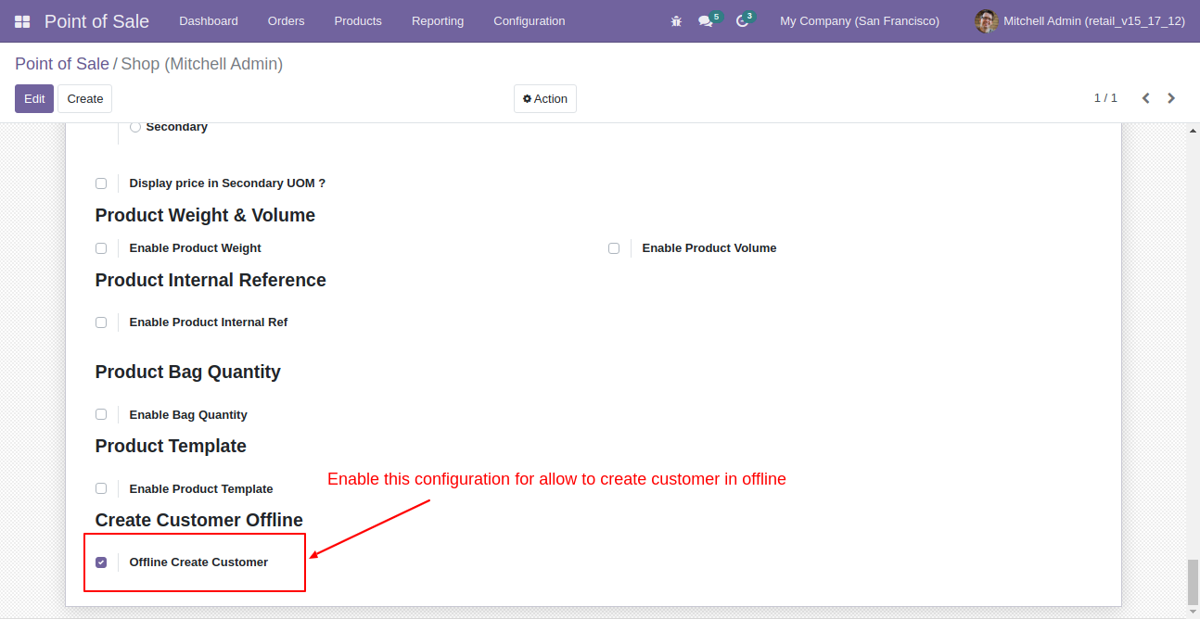
Task: Click Product Weight & Volume heading
Action: (205, 215)
